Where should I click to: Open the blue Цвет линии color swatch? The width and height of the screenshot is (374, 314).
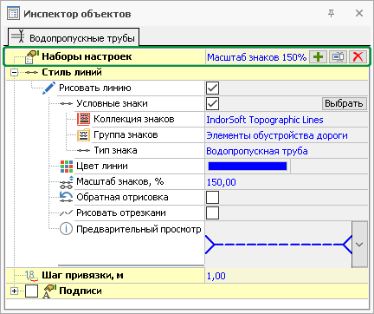point(248,167)
